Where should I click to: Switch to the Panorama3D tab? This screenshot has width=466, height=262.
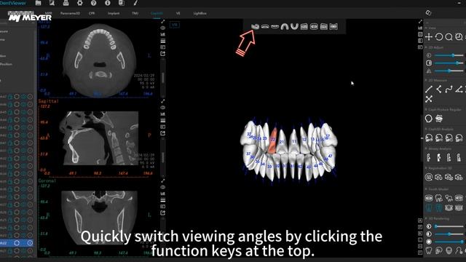click(x=70, y=13)
